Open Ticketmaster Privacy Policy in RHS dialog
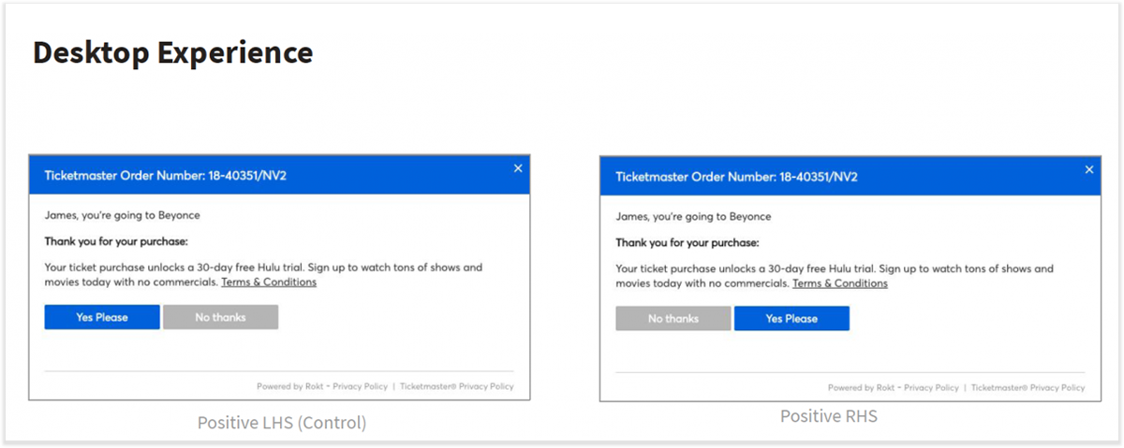Screen dimensions: 1124x448 [1028, 387]
